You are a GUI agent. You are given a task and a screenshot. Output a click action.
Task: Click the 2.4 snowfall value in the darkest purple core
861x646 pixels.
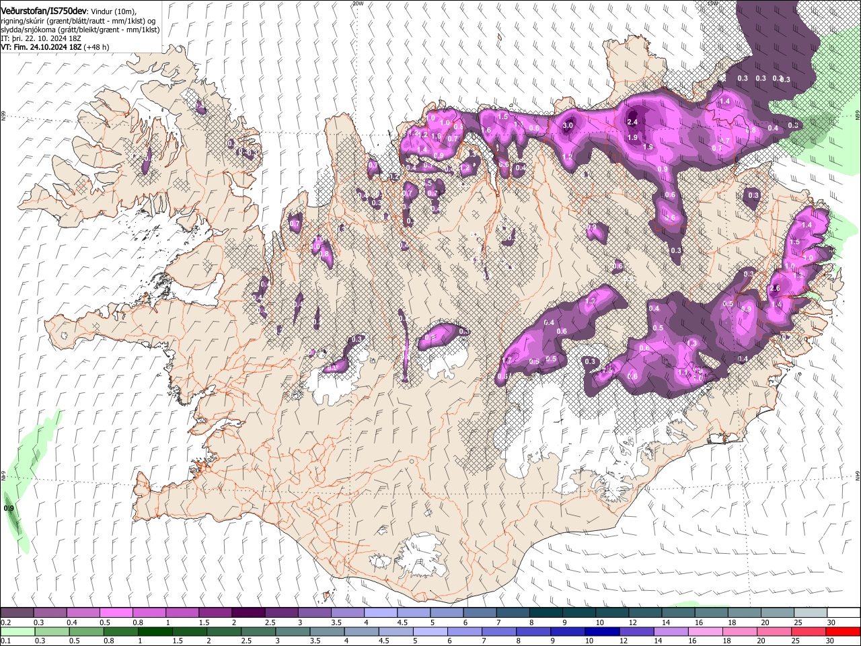(x=632, y=122)
